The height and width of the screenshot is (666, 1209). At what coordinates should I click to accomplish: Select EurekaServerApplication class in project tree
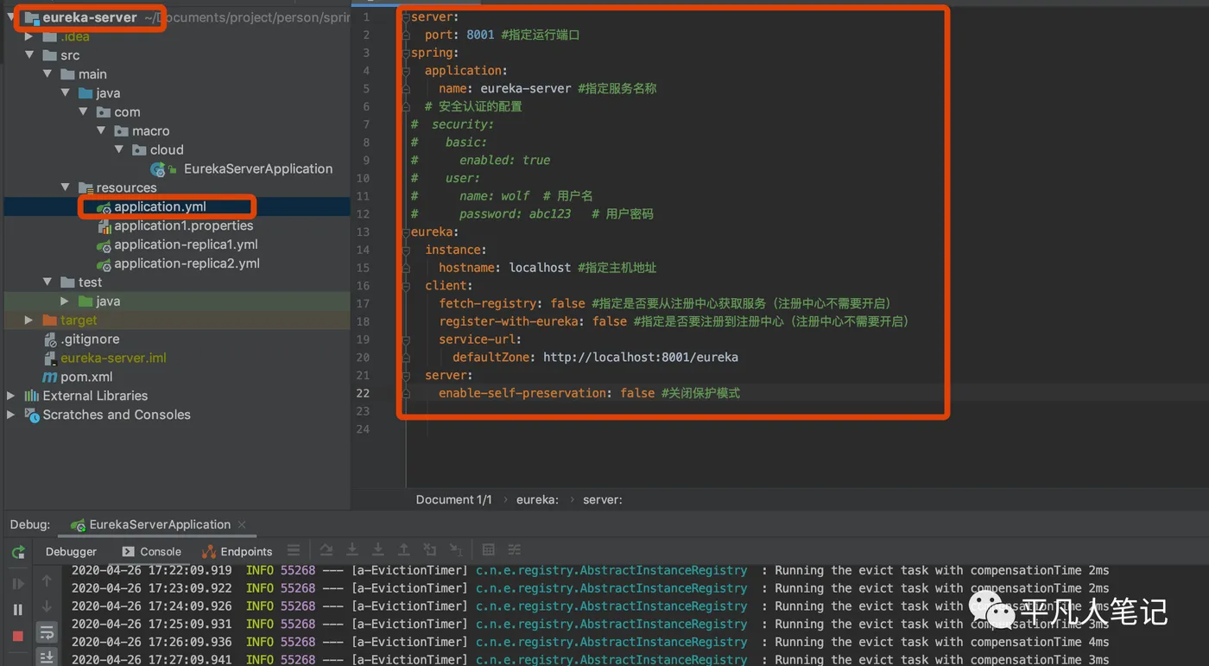pos(257,168)
